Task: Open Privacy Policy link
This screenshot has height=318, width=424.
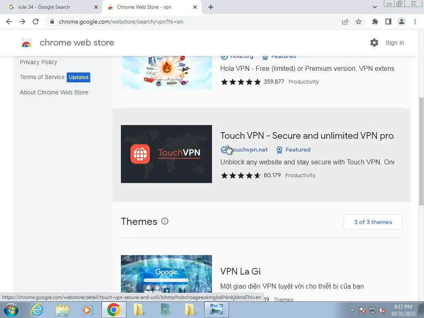Action: pos(39,62)
